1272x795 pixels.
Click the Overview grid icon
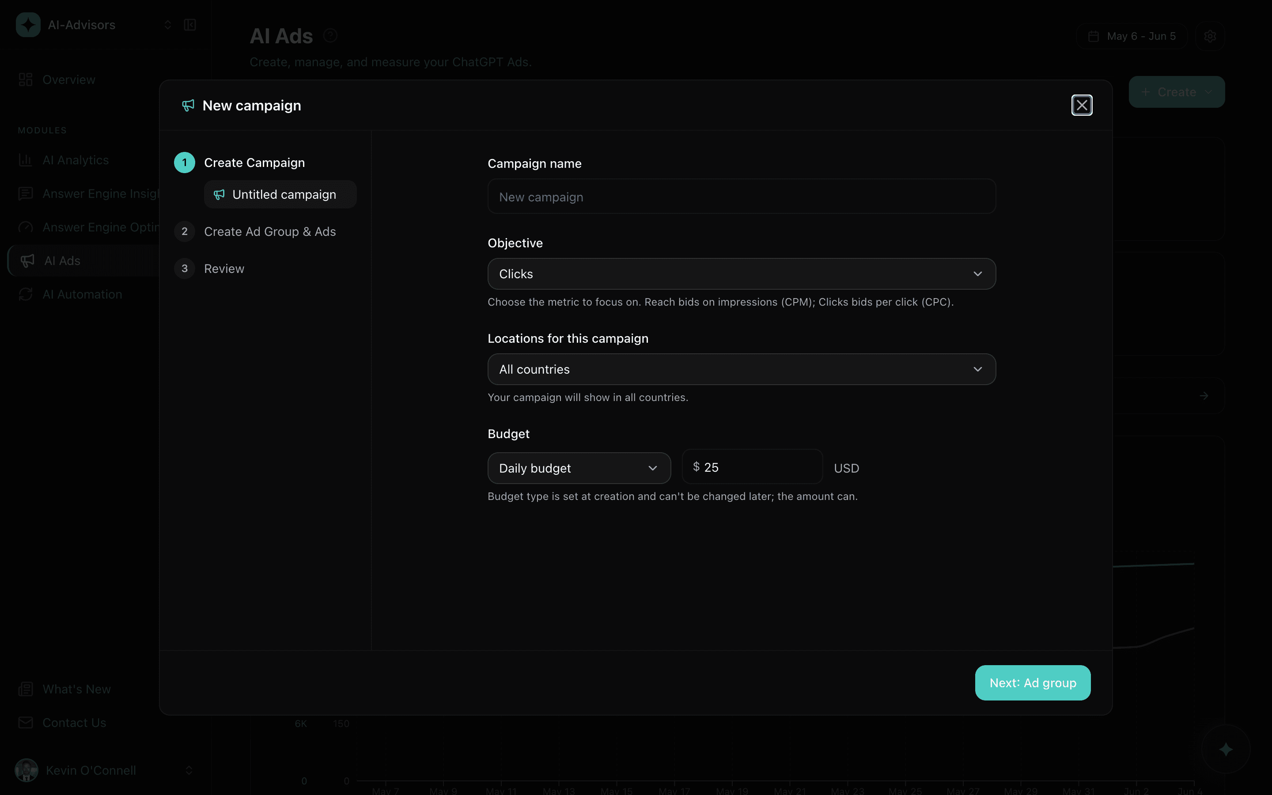tap(25, 80)
